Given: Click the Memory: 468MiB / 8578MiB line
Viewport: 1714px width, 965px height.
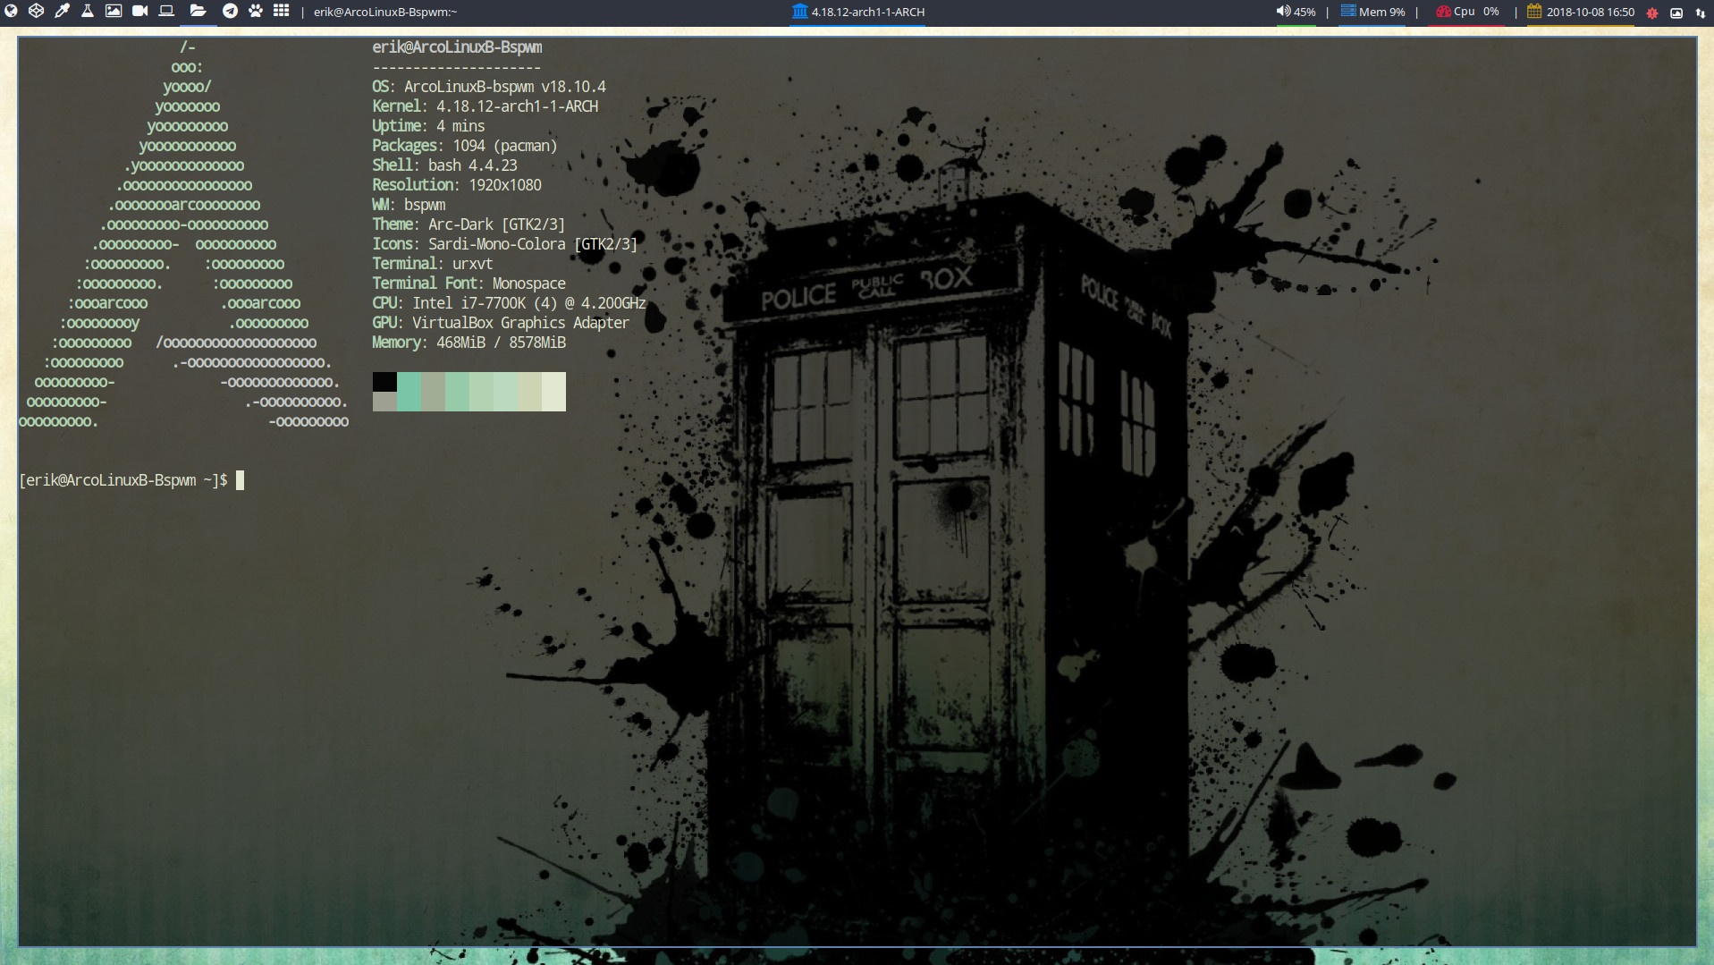Looking at the screenshot, I should pos(469,343).
